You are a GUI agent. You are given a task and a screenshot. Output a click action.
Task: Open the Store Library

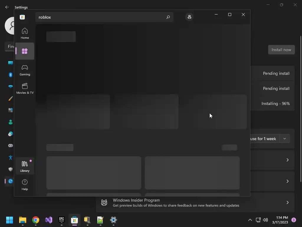click(25, 166)
